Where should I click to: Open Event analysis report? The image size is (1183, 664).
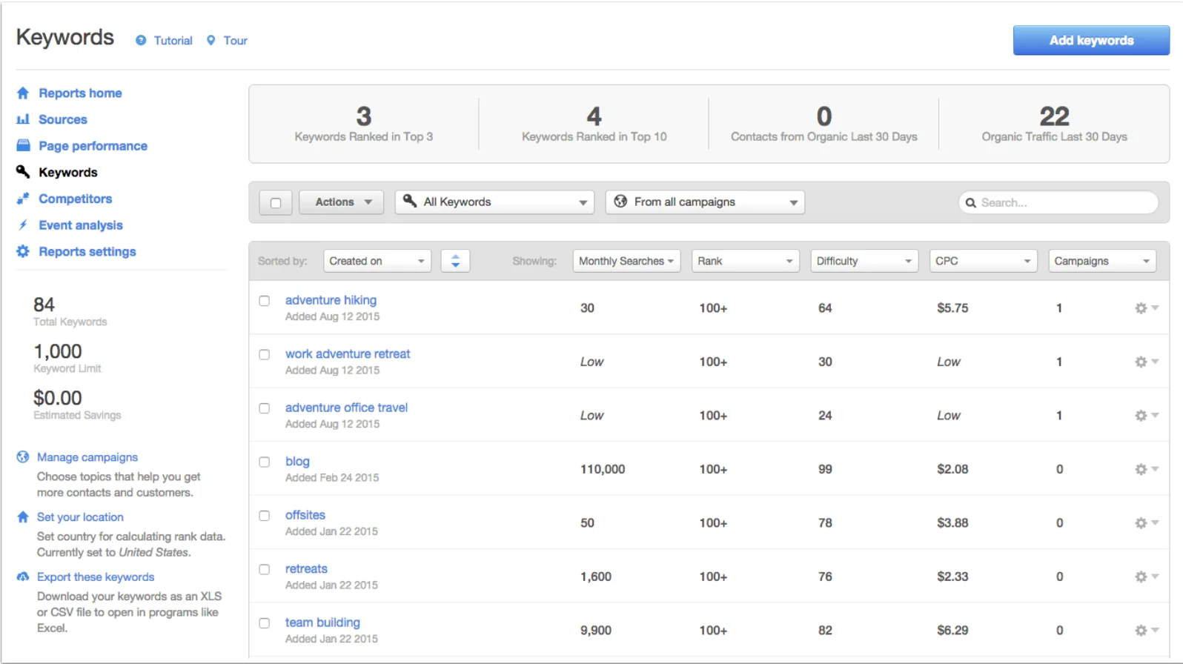click(x=81, y=225)
